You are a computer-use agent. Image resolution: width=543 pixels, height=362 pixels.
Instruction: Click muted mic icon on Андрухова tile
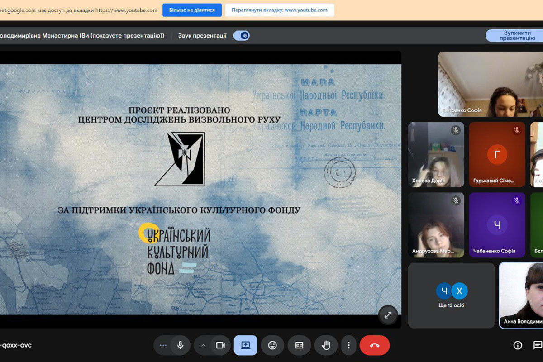tap(456, 200)
